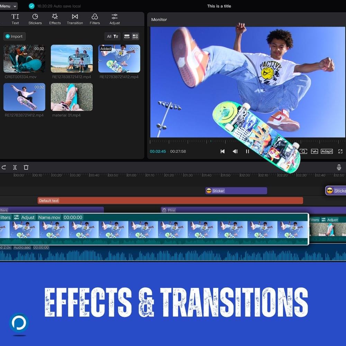Screen dimensions: 346x346
Task: Click the microphone record voiceover icon
Action: tap(339, 167)
